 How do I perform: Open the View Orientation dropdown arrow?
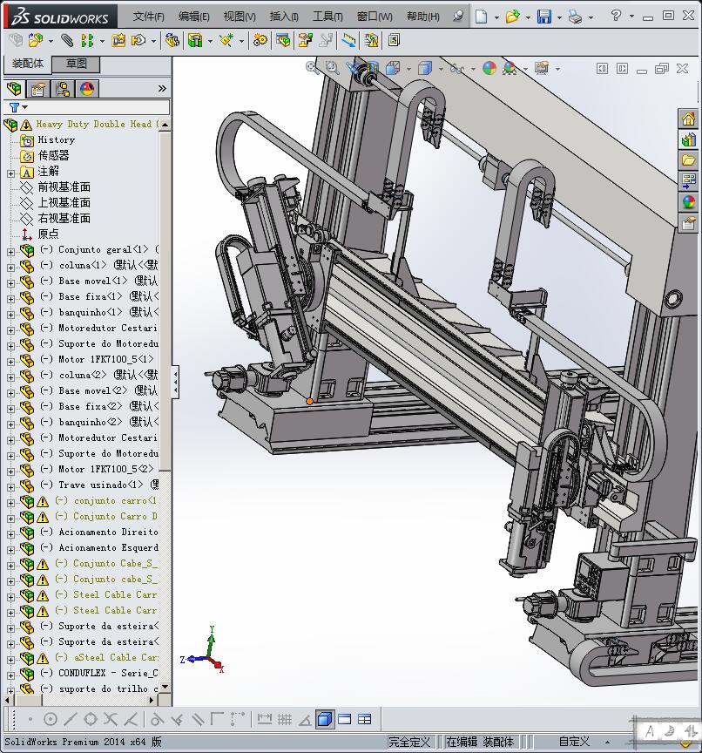pos(408,69)
